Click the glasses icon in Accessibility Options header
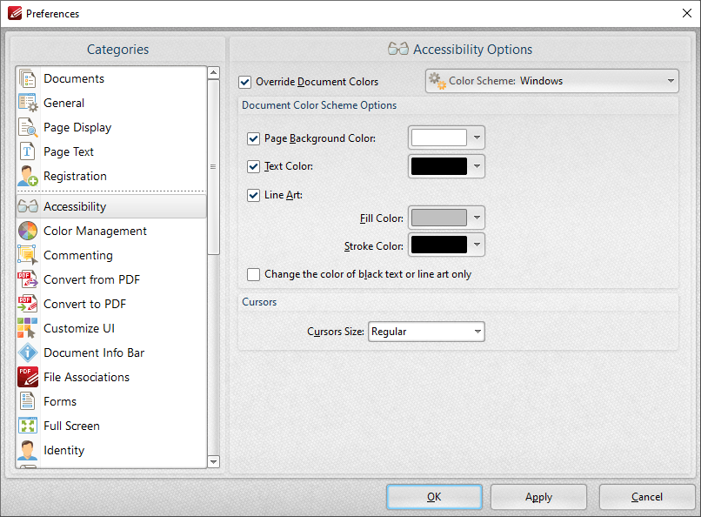 tap(397, 49)
